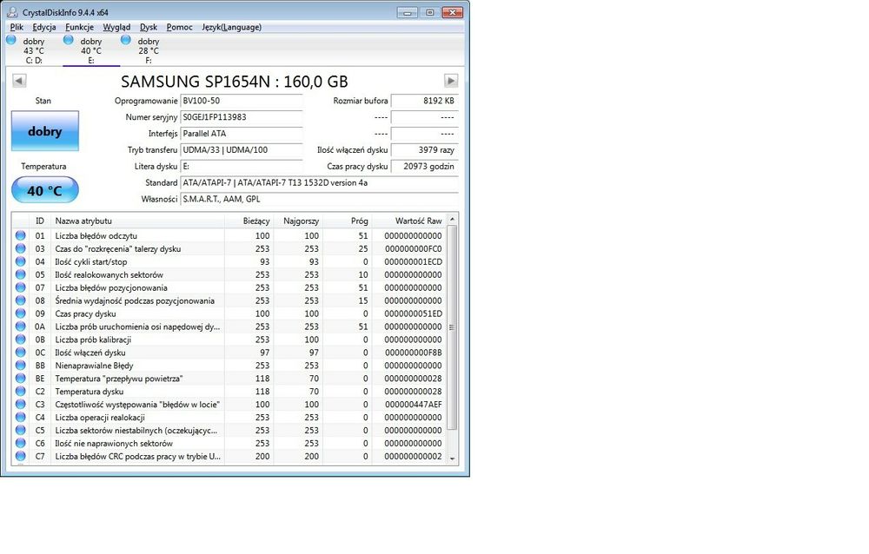This screenshot has height=554, width=869.
Task: Click the Tryb transferu field UDMA/33 | UDMA/100
Action: click(x=242, y=149)
